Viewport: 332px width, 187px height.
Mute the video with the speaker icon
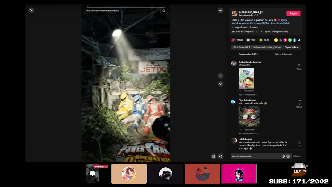tap(220, 156)
